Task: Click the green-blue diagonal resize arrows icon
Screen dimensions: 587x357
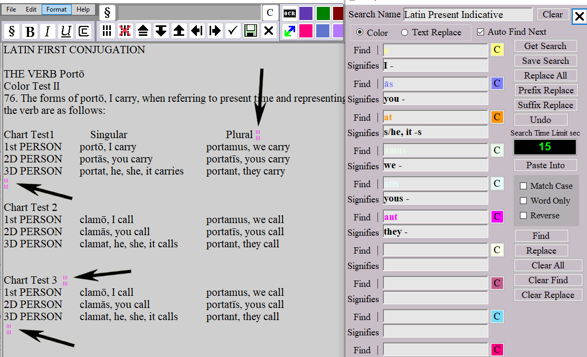Action: (x=289, y=31)
